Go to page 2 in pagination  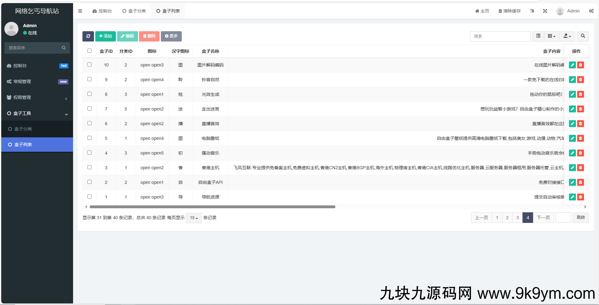click(x=507, y=218)
